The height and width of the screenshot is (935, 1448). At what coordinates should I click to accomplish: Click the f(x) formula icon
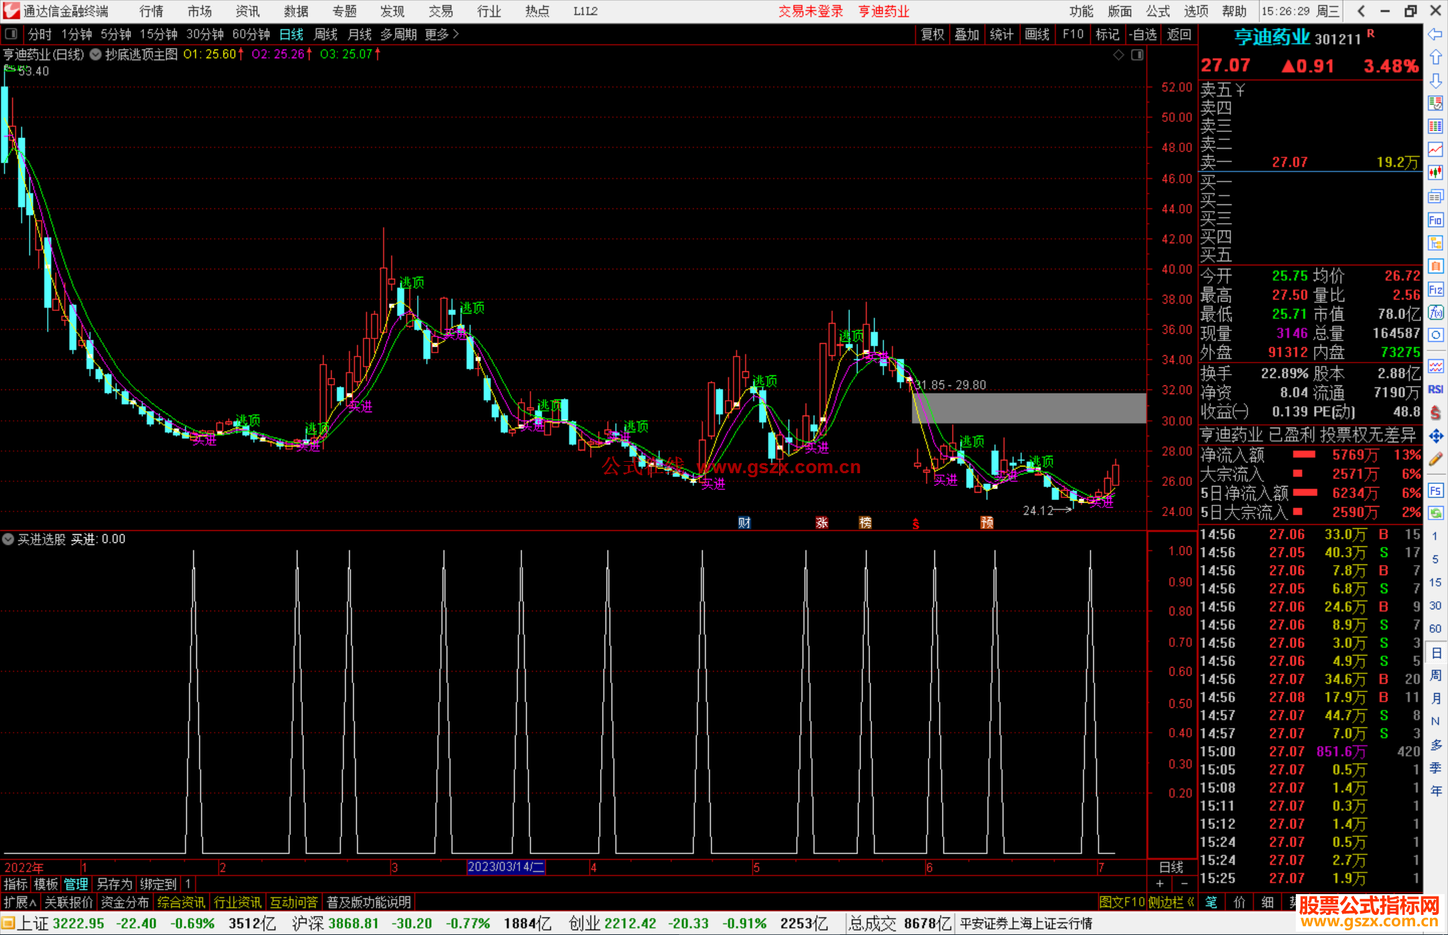[1435, 312]
